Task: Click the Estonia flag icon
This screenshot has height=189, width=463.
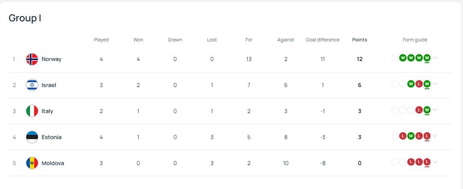Action: (32, 137)
